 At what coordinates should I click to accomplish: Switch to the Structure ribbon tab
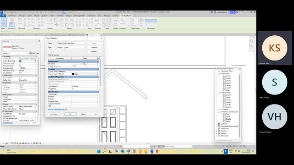[x=22, y=16]
